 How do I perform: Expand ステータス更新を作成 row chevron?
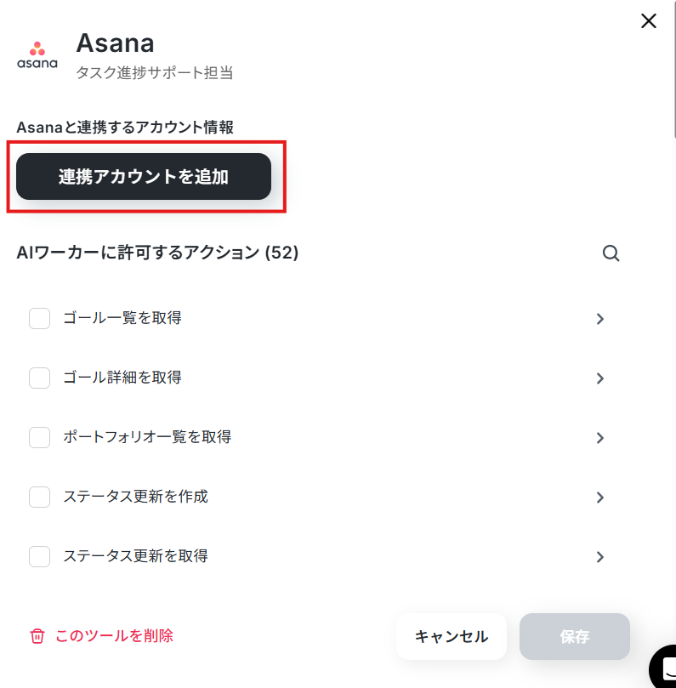click(600, 498)
